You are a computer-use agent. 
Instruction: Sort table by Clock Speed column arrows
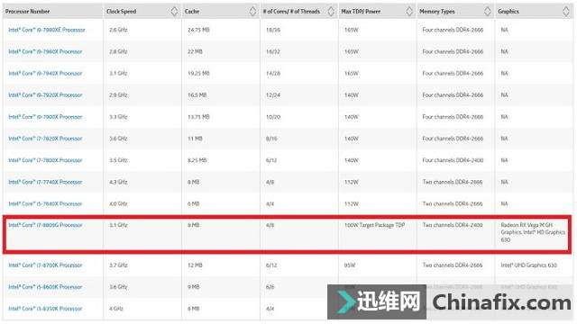point(174,12)
